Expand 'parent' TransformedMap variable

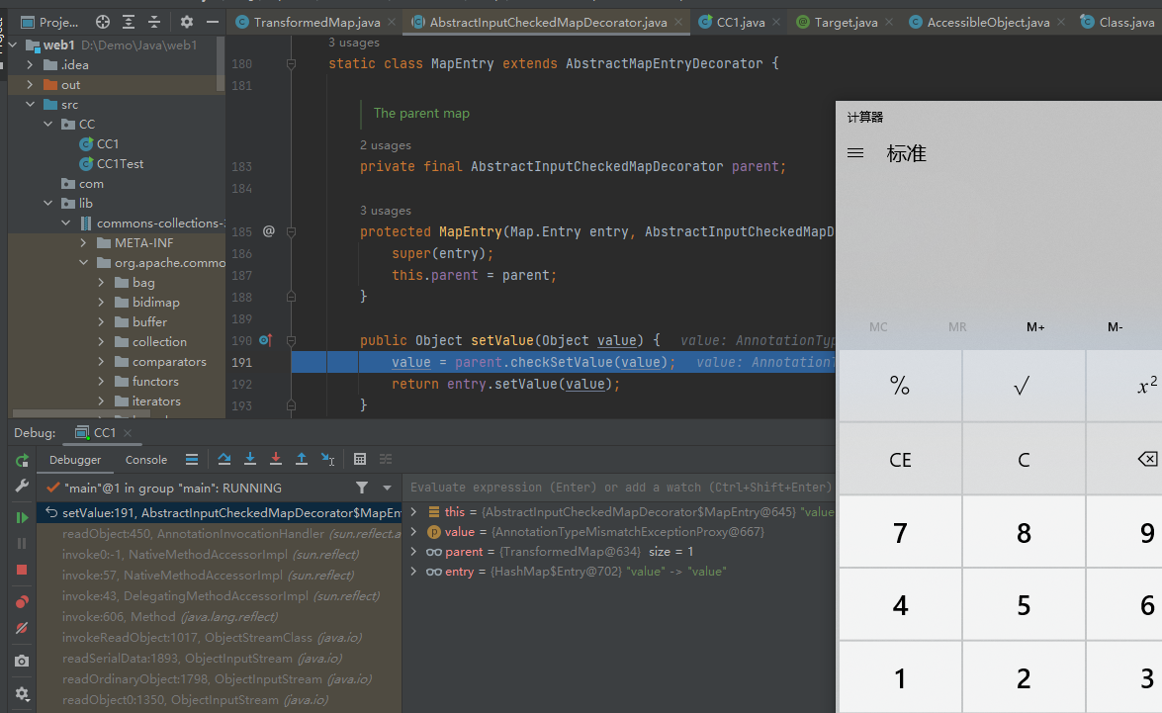click(413, 552)
